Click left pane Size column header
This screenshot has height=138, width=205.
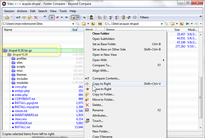77,30
